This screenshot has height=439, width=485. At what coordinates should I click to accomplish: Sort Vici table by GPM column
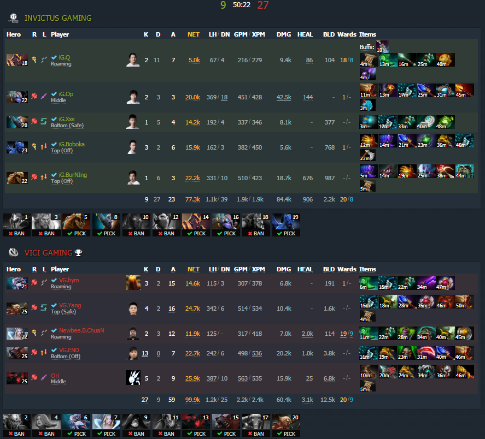point(241,269)
